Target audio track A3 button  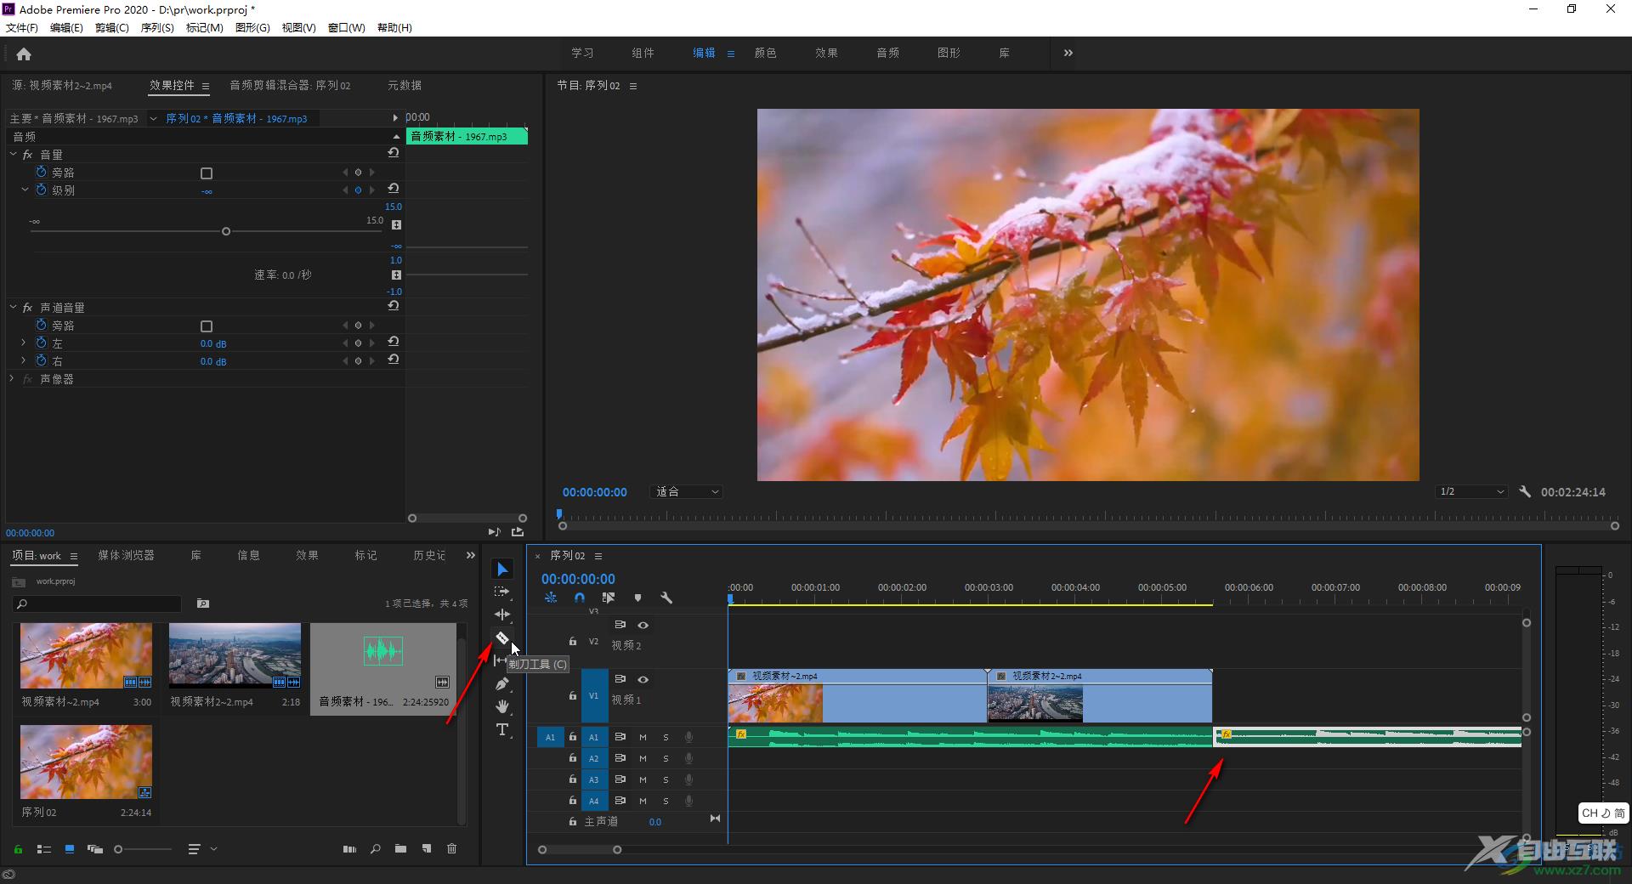pyautogui.click(x=594, y=779)
